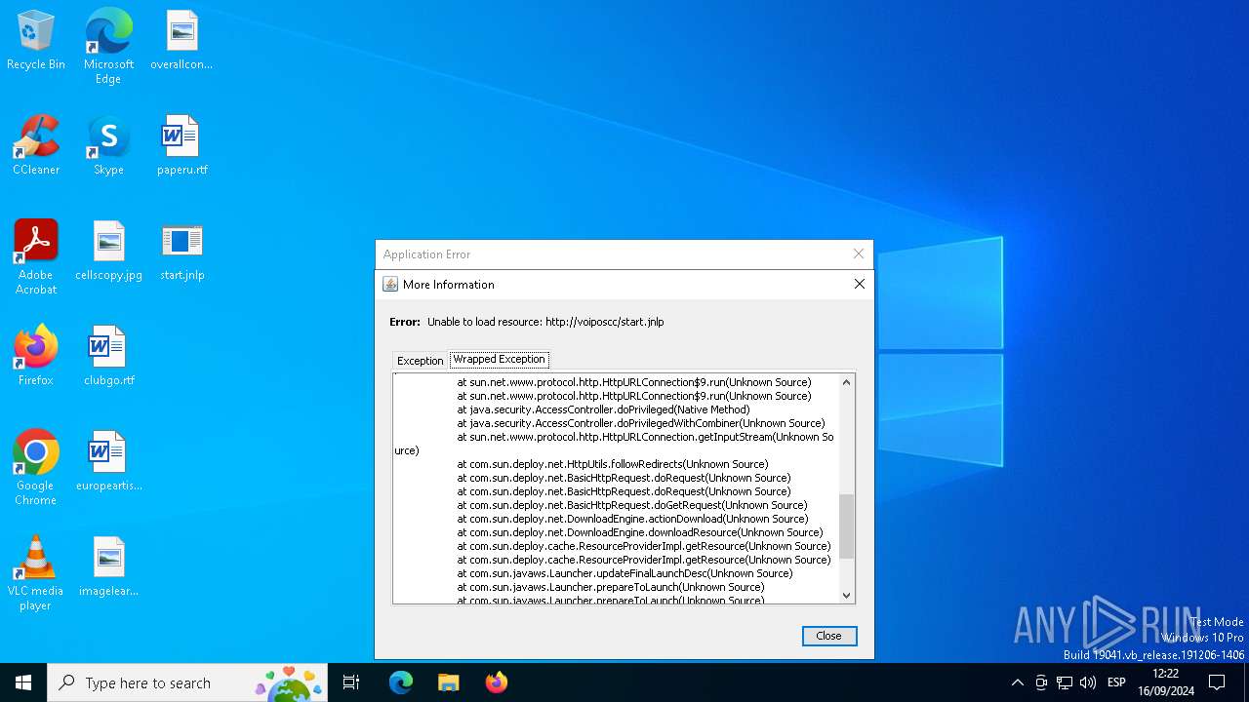Open network status tray icon
This screenshot has height=702, width=1249.
tap(1065, 682)
